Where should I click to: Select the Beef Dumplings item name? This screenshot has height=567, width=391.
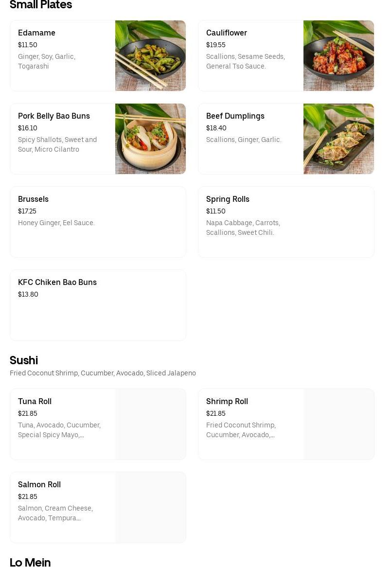click(x=235, y=116)
